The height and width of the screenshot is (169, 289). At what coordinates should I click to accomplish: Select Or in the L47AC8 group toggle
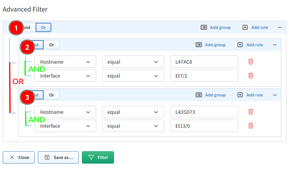(x=51, y=45)
